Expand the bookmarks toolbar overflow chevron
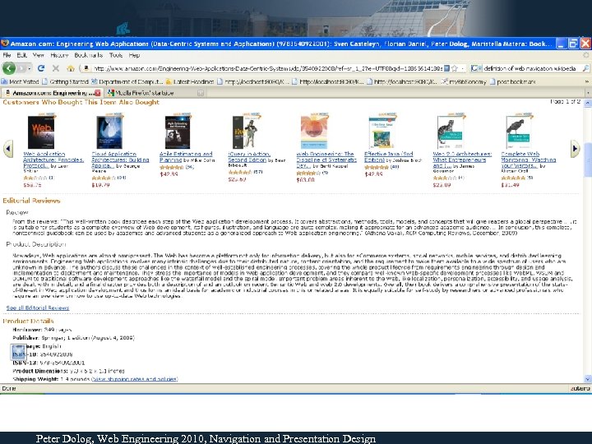This screenshot has height=444, width=592. [x=587, y=81]
